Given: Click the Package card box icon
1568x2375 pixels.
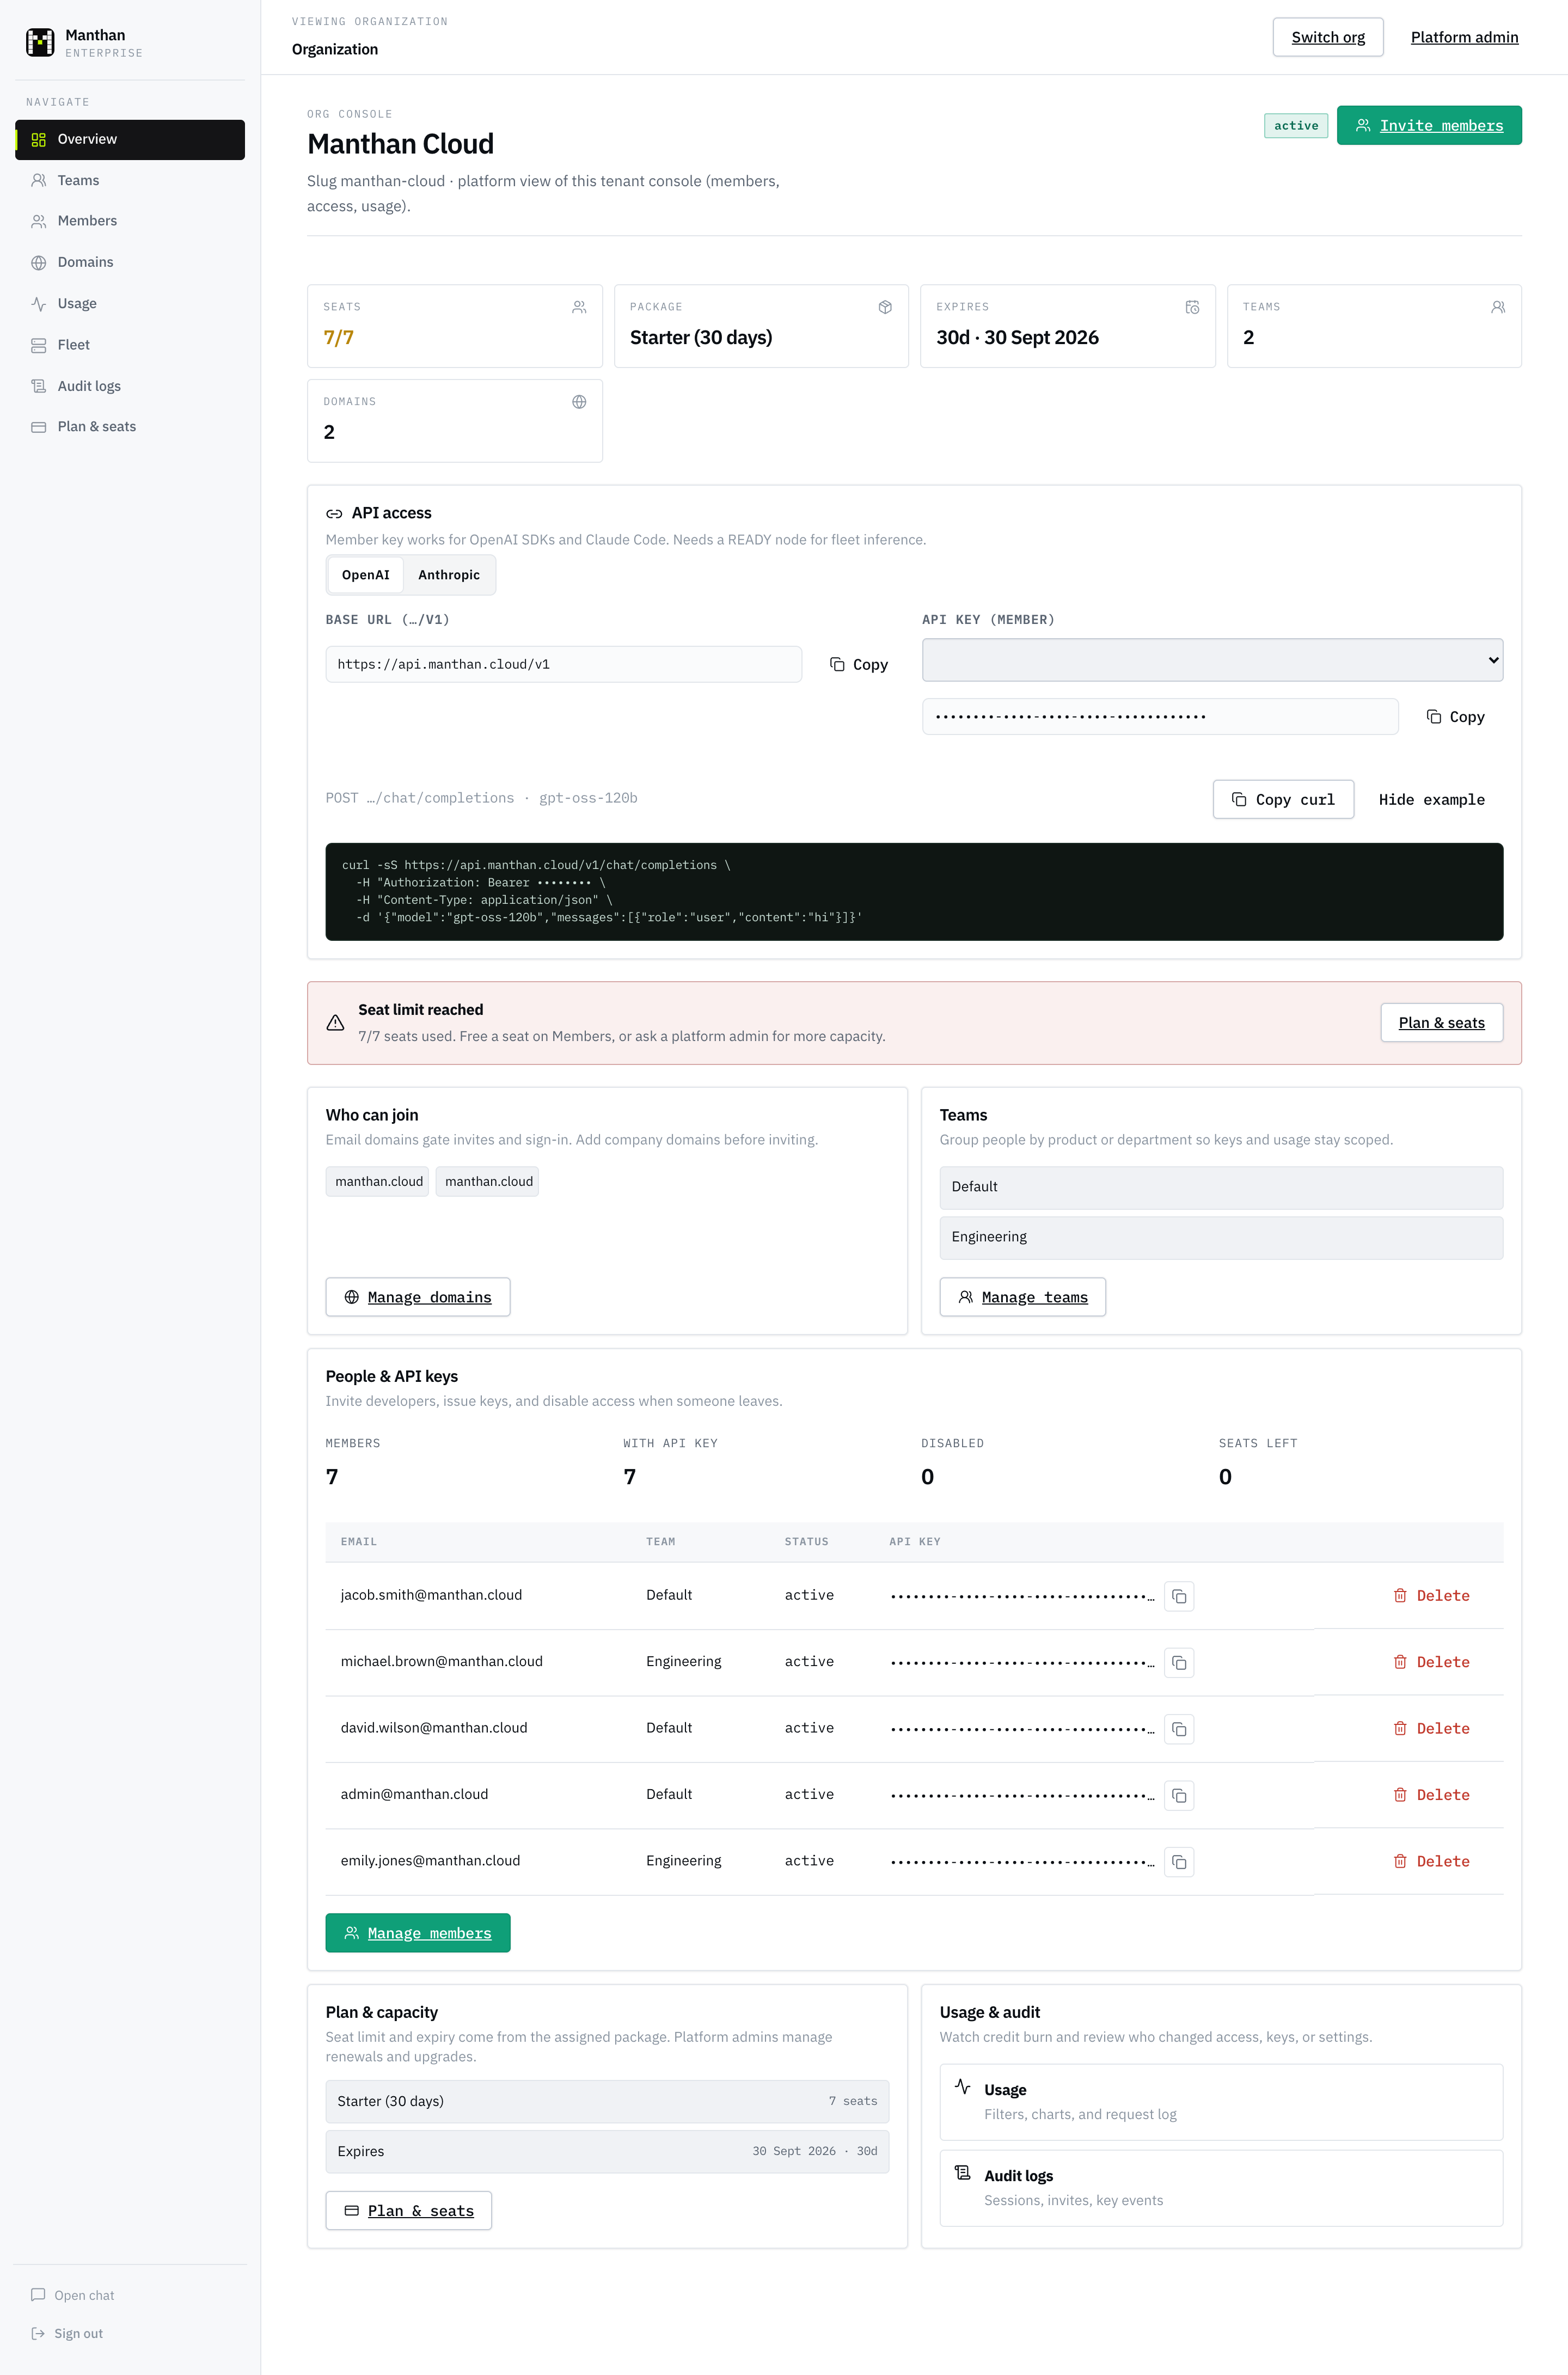Looking at the screenshot, I should 885,307.
